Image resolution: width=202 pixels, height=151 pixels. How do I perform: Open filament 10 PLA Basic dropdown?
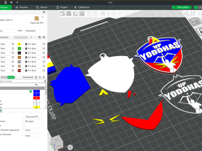tap(32, 62)
